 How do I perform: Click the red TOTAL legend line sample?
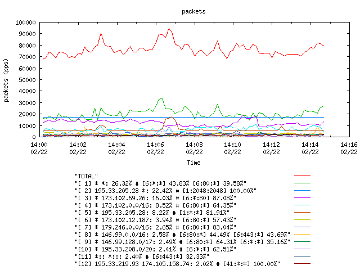(x=302, y=176)
